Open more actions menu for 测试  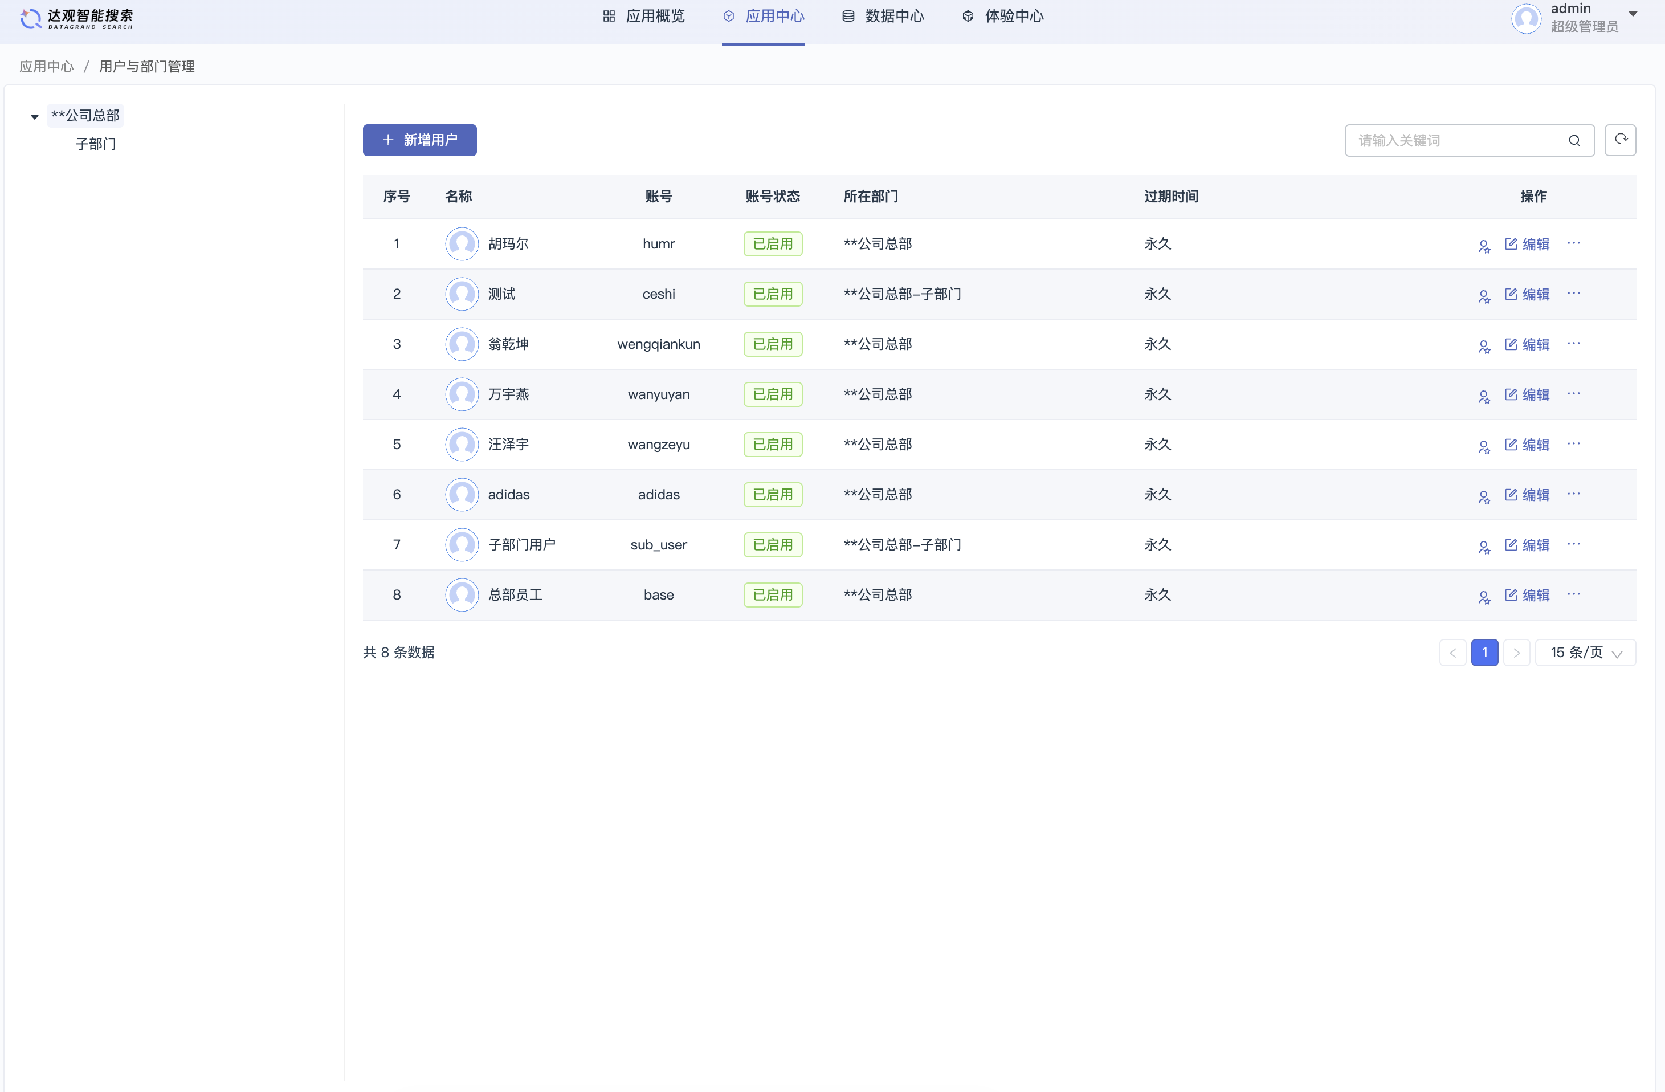coord(1573,293)
